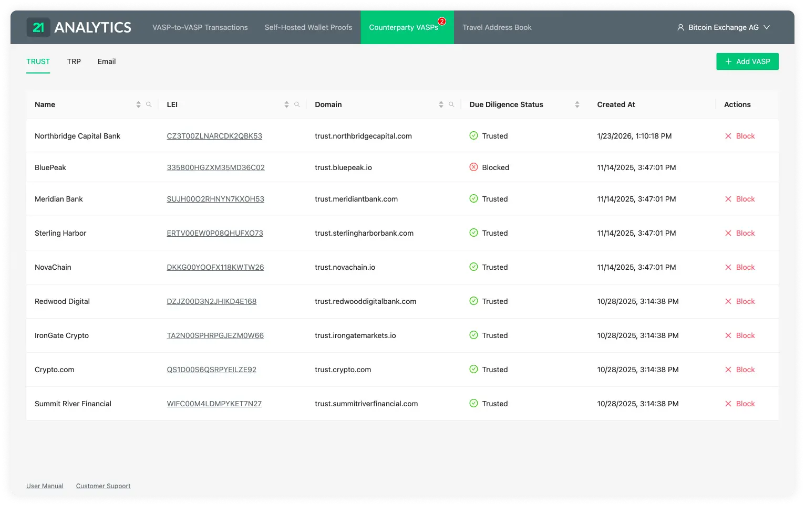Click the Trusted check icon for Crypto.com
805x506 pixels.
[x=473, y=369]
